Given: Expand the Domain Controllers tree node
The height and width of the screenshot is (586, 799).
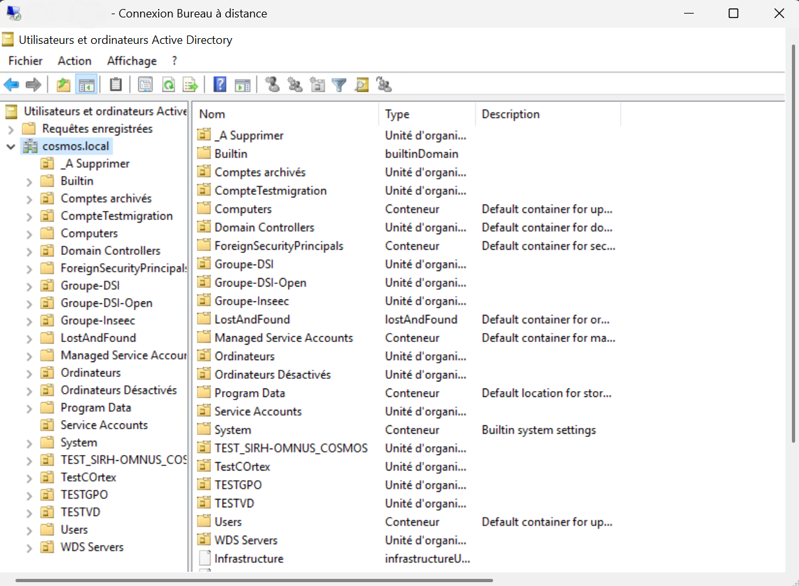Looking at the screenshot, I should click(29, 251).
